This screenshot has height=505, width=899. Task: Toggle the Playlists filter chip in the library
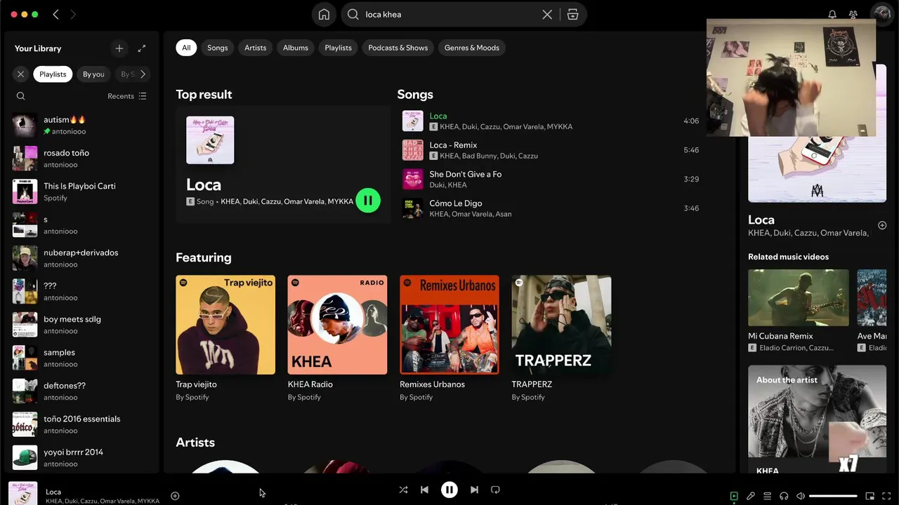tap(53, 74)
